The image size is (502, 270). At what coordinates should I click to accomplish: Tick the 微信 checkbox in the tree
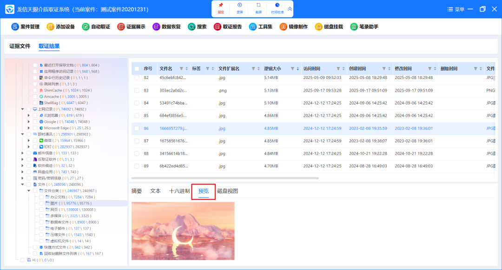(x=35, y=140)
